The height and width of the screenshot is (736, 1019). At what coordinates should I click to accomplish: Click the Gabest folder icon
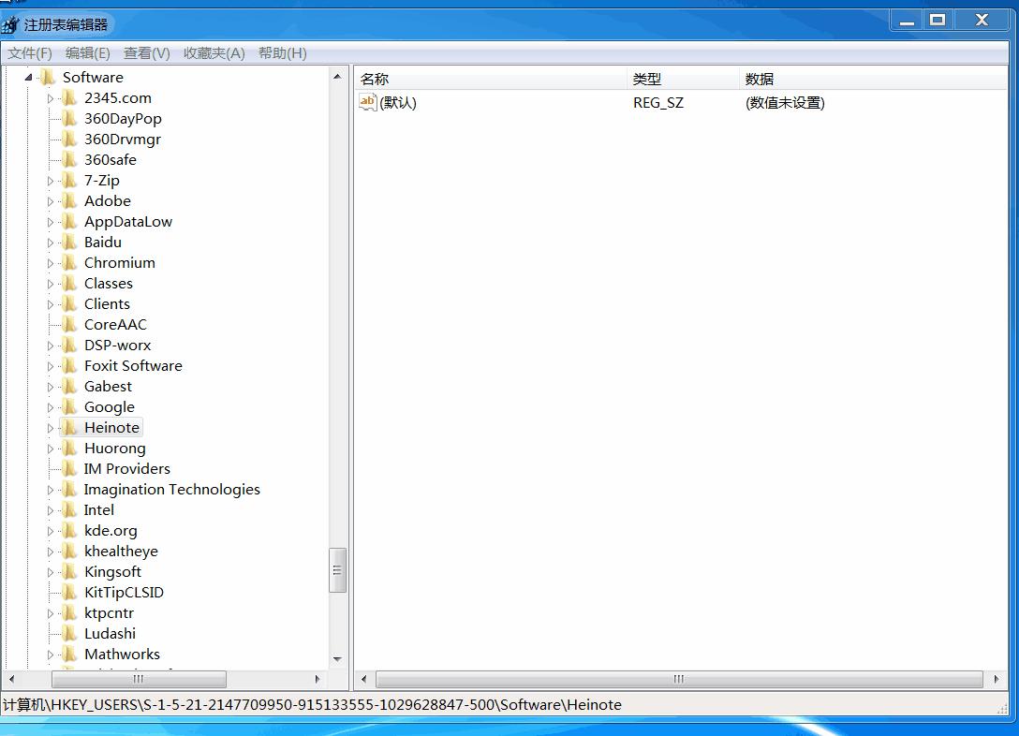69,387
